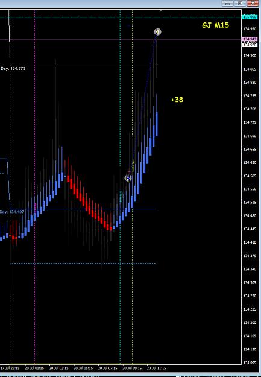Select the 'GJ M15' chart label
This screenshot has height=377, width=261.
215,25
